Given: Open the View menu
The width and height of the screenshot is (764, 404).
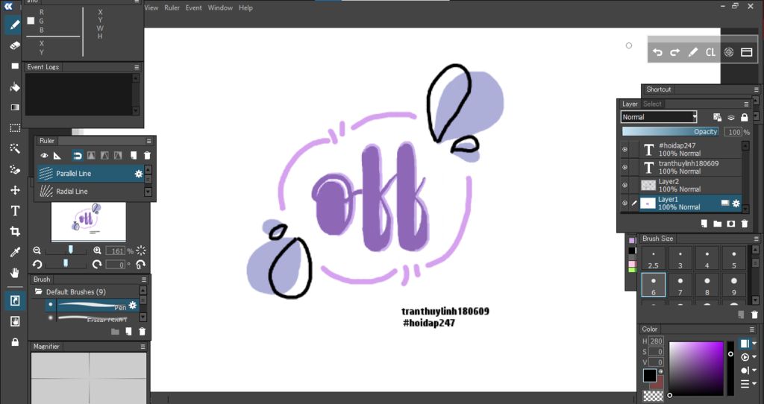Looking at the screenshot, I should coord(151,7).
